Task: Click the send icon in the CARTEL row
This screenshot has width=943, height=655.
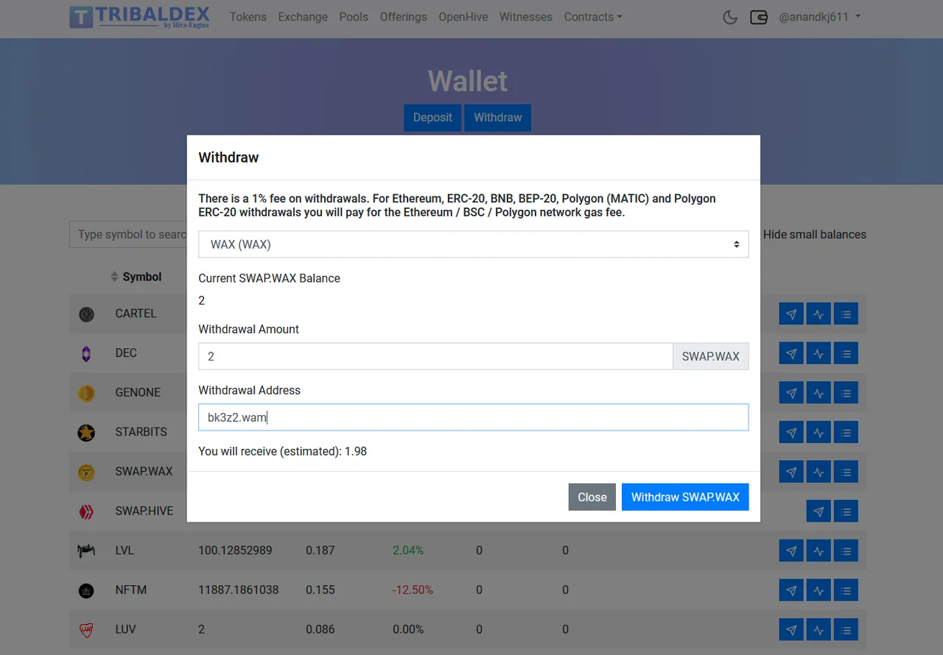Action: (x=791, y=314)
